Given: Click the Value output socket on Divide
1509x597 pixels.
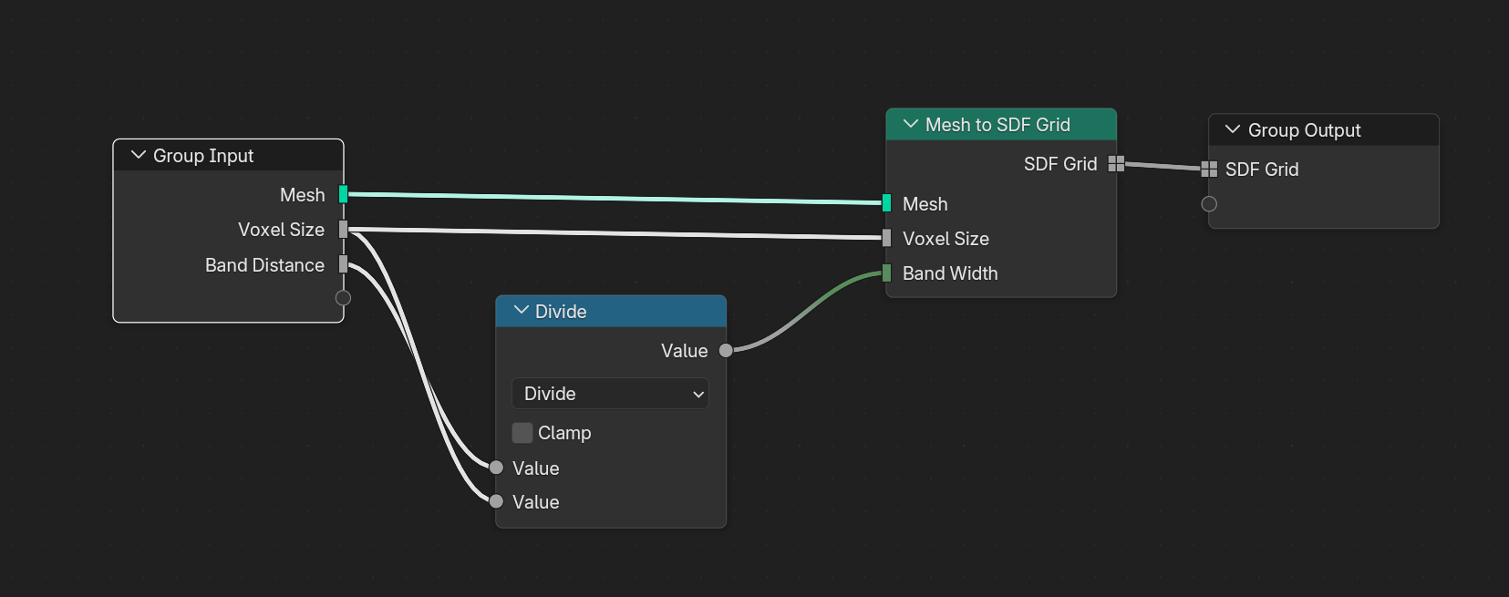Looking at the screenshot, I should pos(726,351).
